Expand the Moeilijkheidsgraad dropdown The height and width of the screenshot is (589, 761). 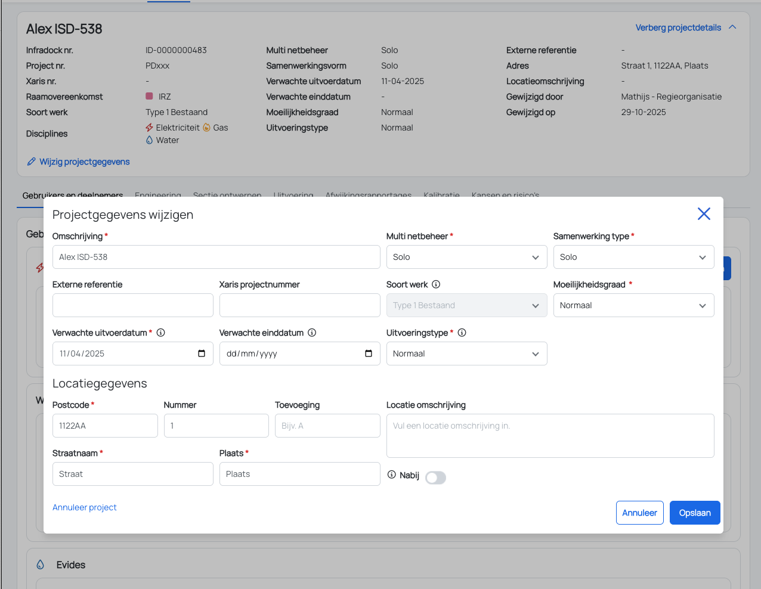click(x=633, y=305)
